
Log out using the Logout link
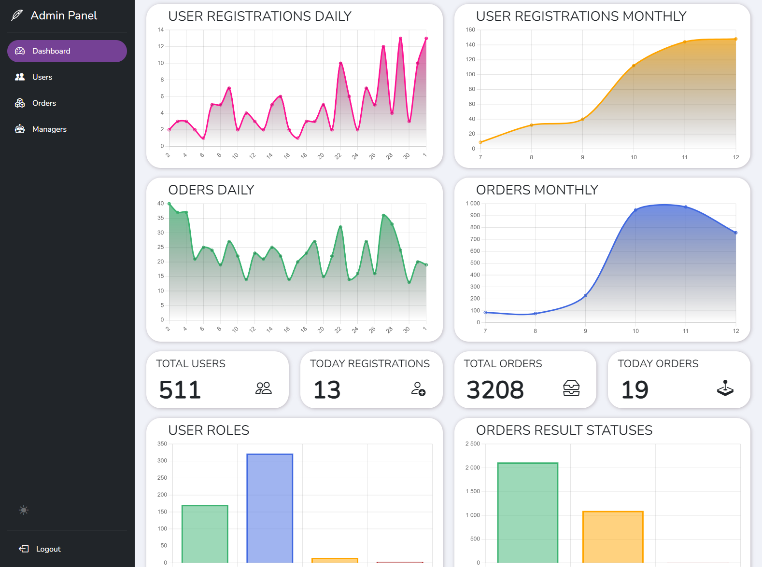point(48,549)
